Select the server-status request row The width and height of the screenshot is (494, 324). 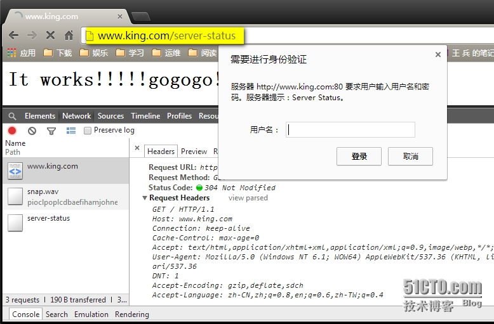(66, 223)
